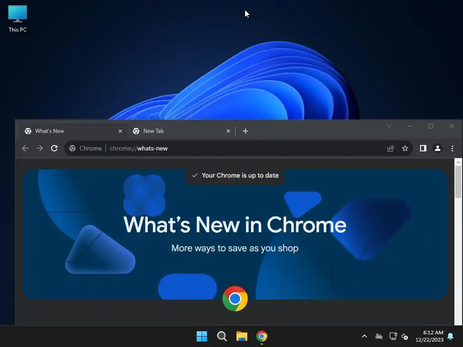463x347 pixels.
Task: Click the page vertical scrollbar thumb
Action: [458, 182]
